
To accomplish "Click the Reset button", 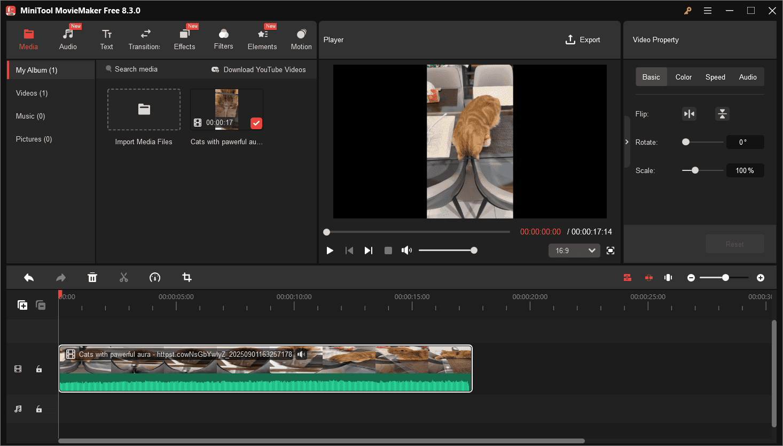I will point(734,244).
